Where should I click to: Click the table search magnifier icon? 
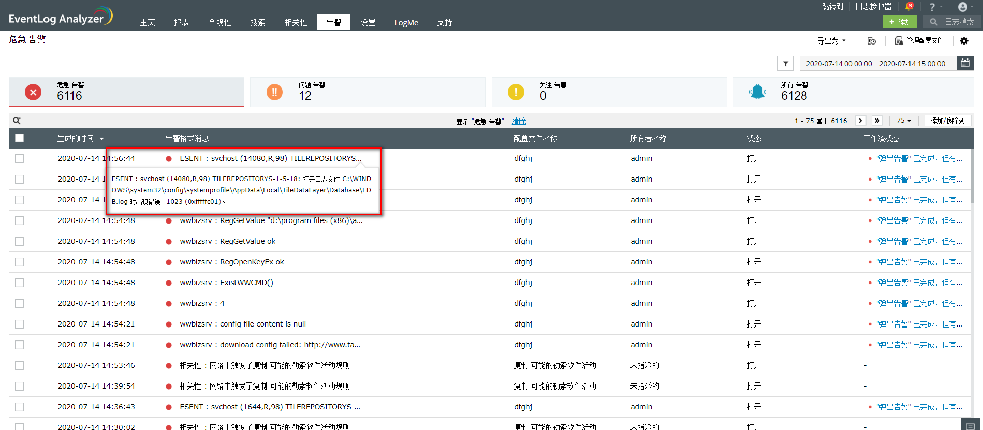pos(17,121)
